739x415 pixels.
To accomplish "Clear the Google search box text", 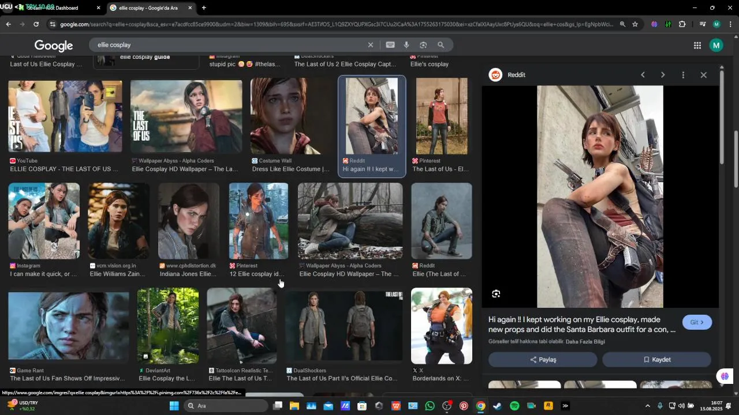I will coord(371,45).
